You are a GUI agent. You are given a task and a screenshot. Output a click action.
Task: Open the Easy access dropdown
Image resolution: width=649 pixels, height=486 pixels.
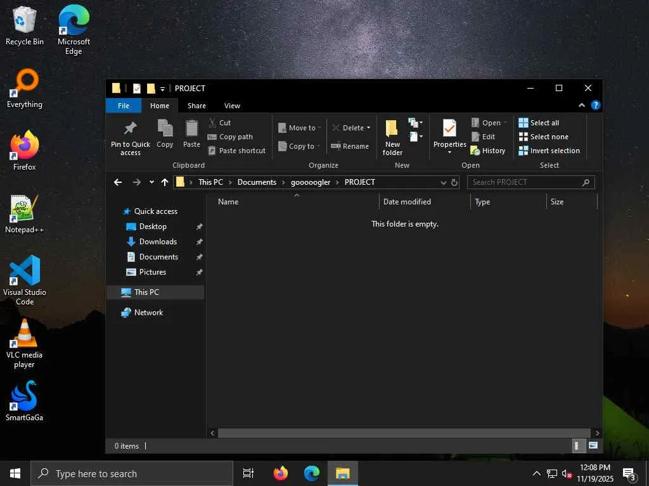pos(416,137)
